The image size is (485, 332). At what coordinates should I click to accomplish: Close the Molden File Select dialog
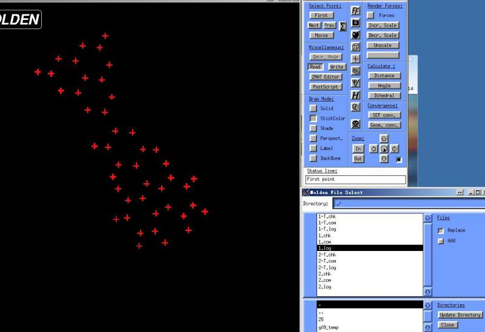click(447, 325)
